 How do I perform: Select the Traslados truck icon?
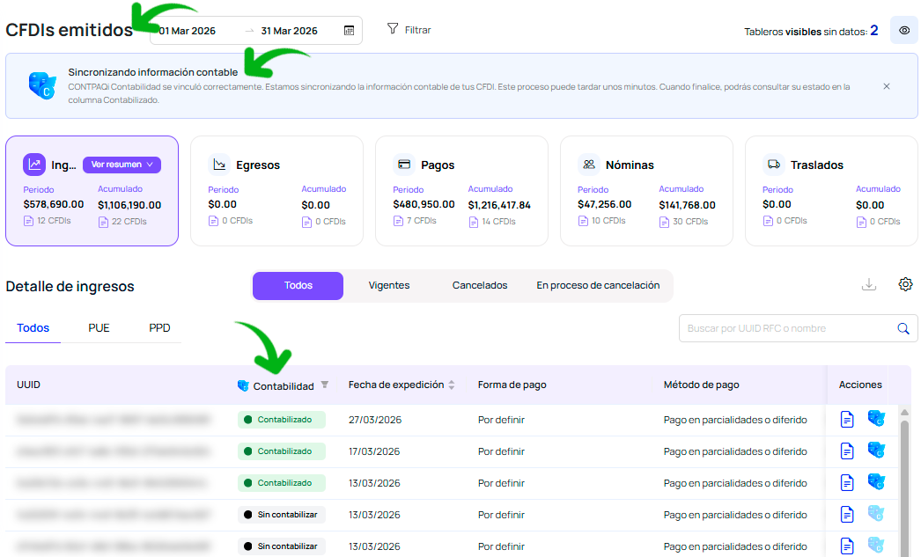click(x=774, y=165)
